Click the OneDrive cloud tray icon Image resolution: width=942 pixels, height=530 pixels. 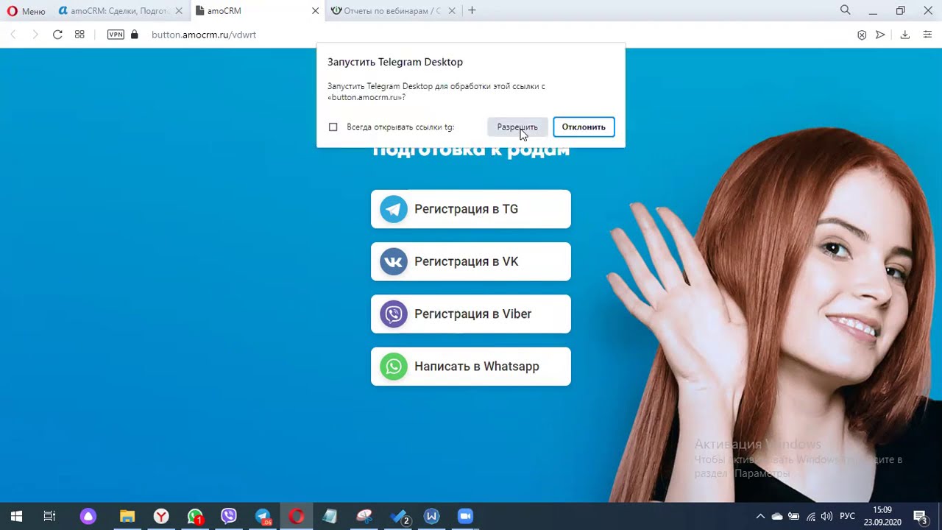tap(777, 516)
